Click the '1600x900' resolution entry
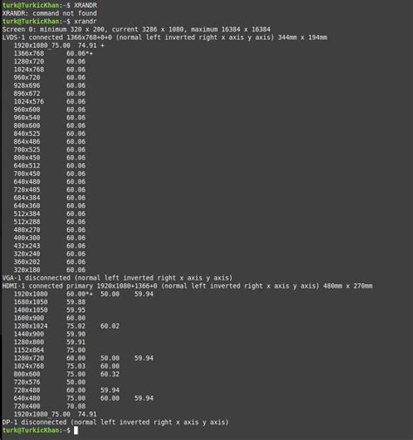 click(x=29, y=318)
